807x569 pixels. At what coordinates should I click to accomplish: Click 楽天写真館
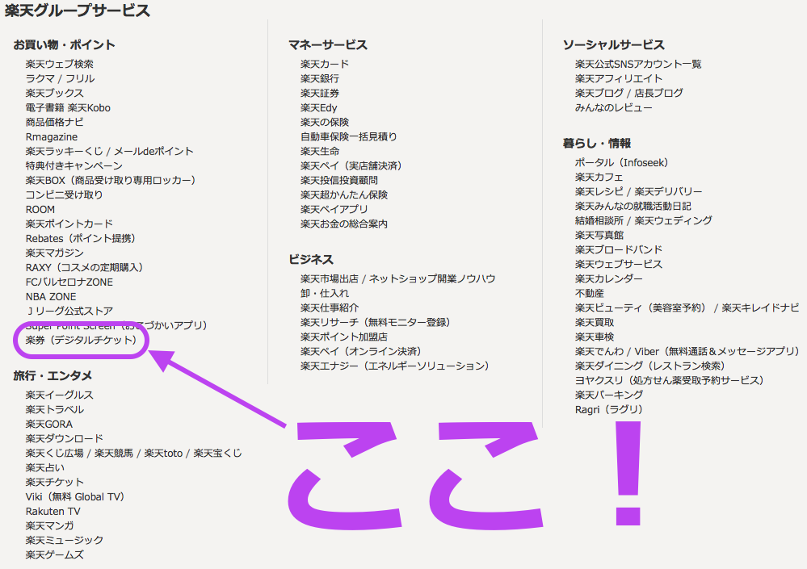click(x=599, y=235)
